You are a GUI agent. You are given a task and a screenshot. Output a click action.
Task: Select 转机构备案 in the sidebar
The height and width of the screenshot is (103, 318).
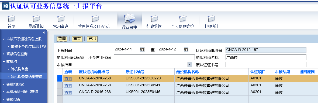click(x=19, y=69)
